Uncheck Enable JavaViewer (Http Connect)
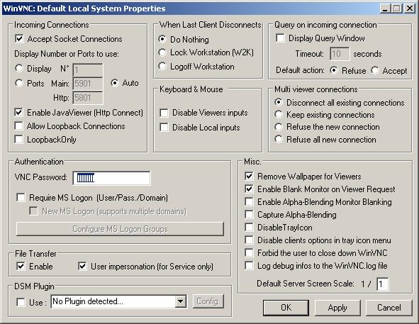419x324 pixels. coord(18,113)
